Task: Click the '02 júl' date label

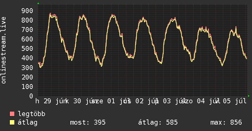Action: coord(147,101)
